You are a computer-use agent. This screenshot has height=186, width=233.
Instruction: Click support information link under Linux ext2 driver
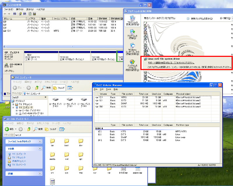point(171,63)
